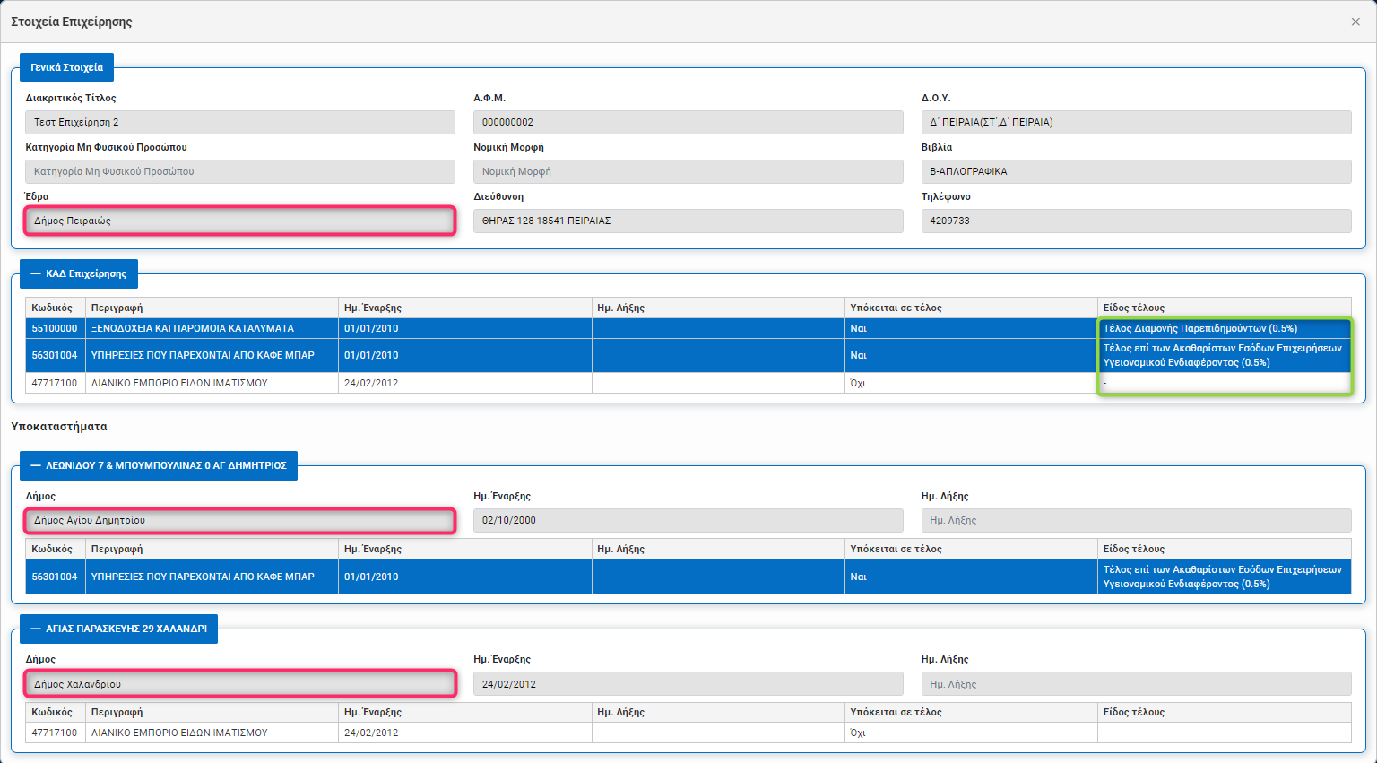
Task: Click the Δ.Ο.Υ. field Δ΄ ΠΕΙΡΑΙΑ
Action: coord(1136,122)
